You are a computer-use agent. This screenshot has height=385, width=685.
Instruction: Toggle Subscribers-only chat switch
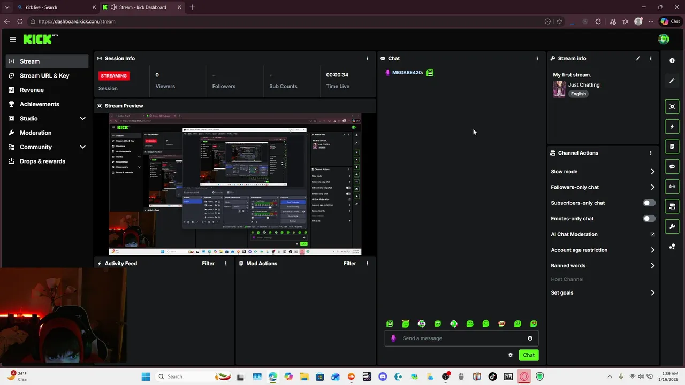649,203
